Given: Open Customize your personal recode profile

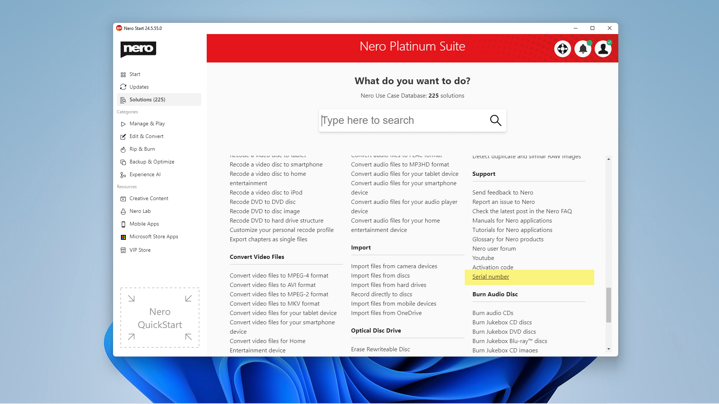Looking at the screenshot, I should tap(282, 230).
